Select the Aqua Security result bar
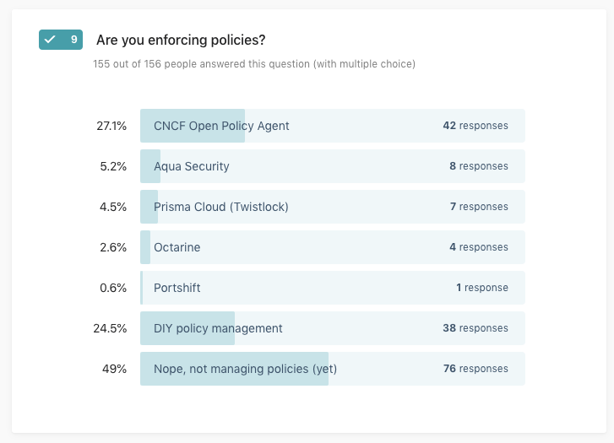Screen dimensions: 614x443 332,166
